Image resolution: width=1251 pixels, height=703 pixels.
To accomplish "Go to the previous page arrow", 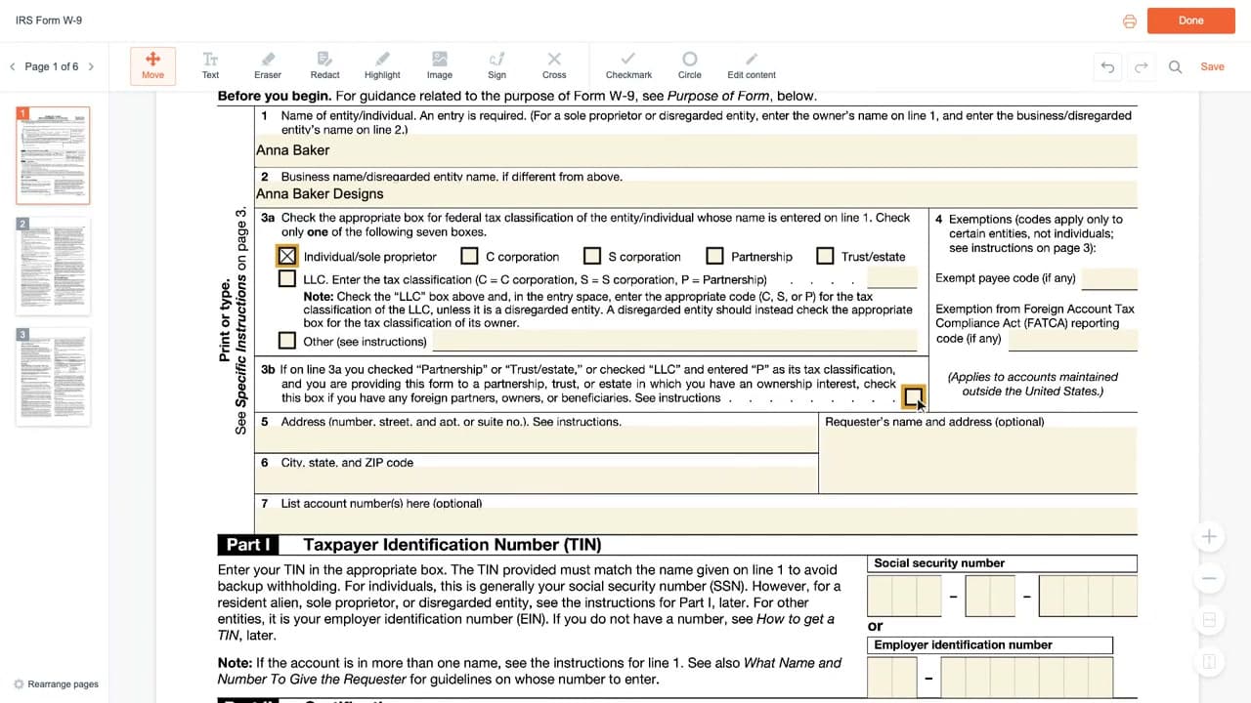I will (x=12, y=66).
